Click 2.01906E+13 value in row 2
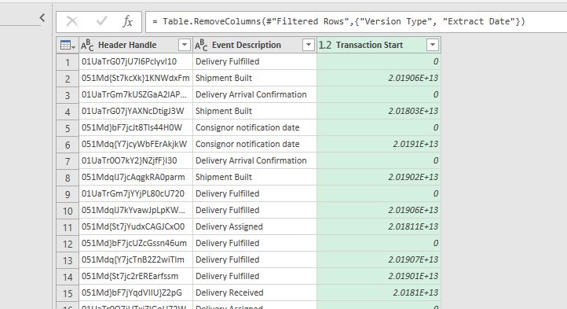The height and width of the screenshot is (309, 567). pyautogui.click(x=413, y=79)
